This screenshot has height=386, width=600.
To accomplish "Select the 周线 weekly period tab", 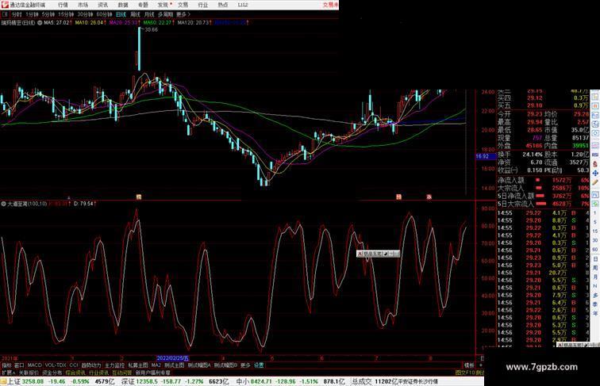I will (x=135, y=14).
